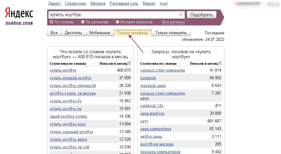Click the help icon in the left table header
The height and width of the screenshot is (154, 281).
129,64
